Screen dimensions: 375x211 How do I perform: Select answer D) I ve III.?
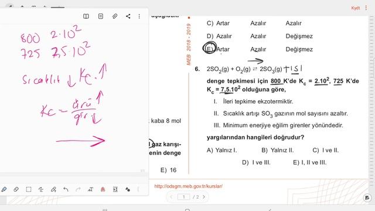click(256, 162)
